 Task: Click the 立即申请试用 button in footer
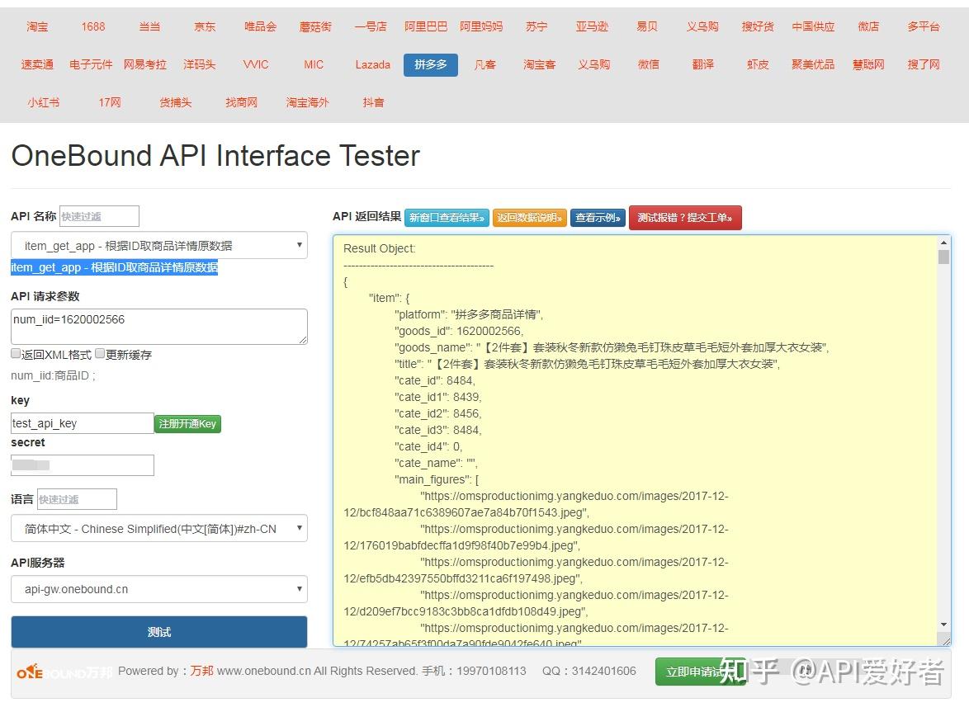pyautogui.click(x=700, y=671)
